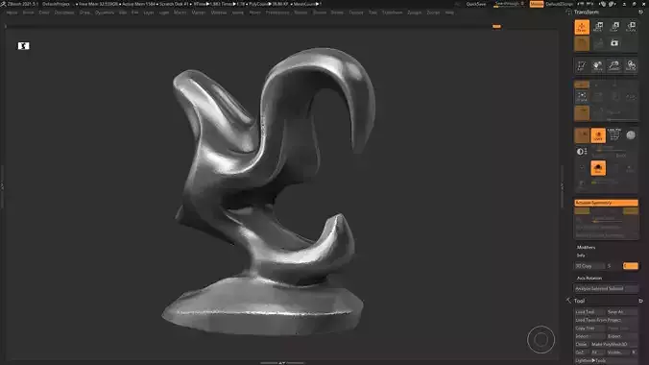Image resolution: width=649 pixels, height=365 pixels.
Task: Select the Draw mode button
Action: click(x=582, y=27)
